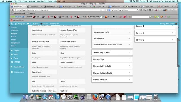
Task: Switch to the My ads Google tab
Action: pos(67,7)
